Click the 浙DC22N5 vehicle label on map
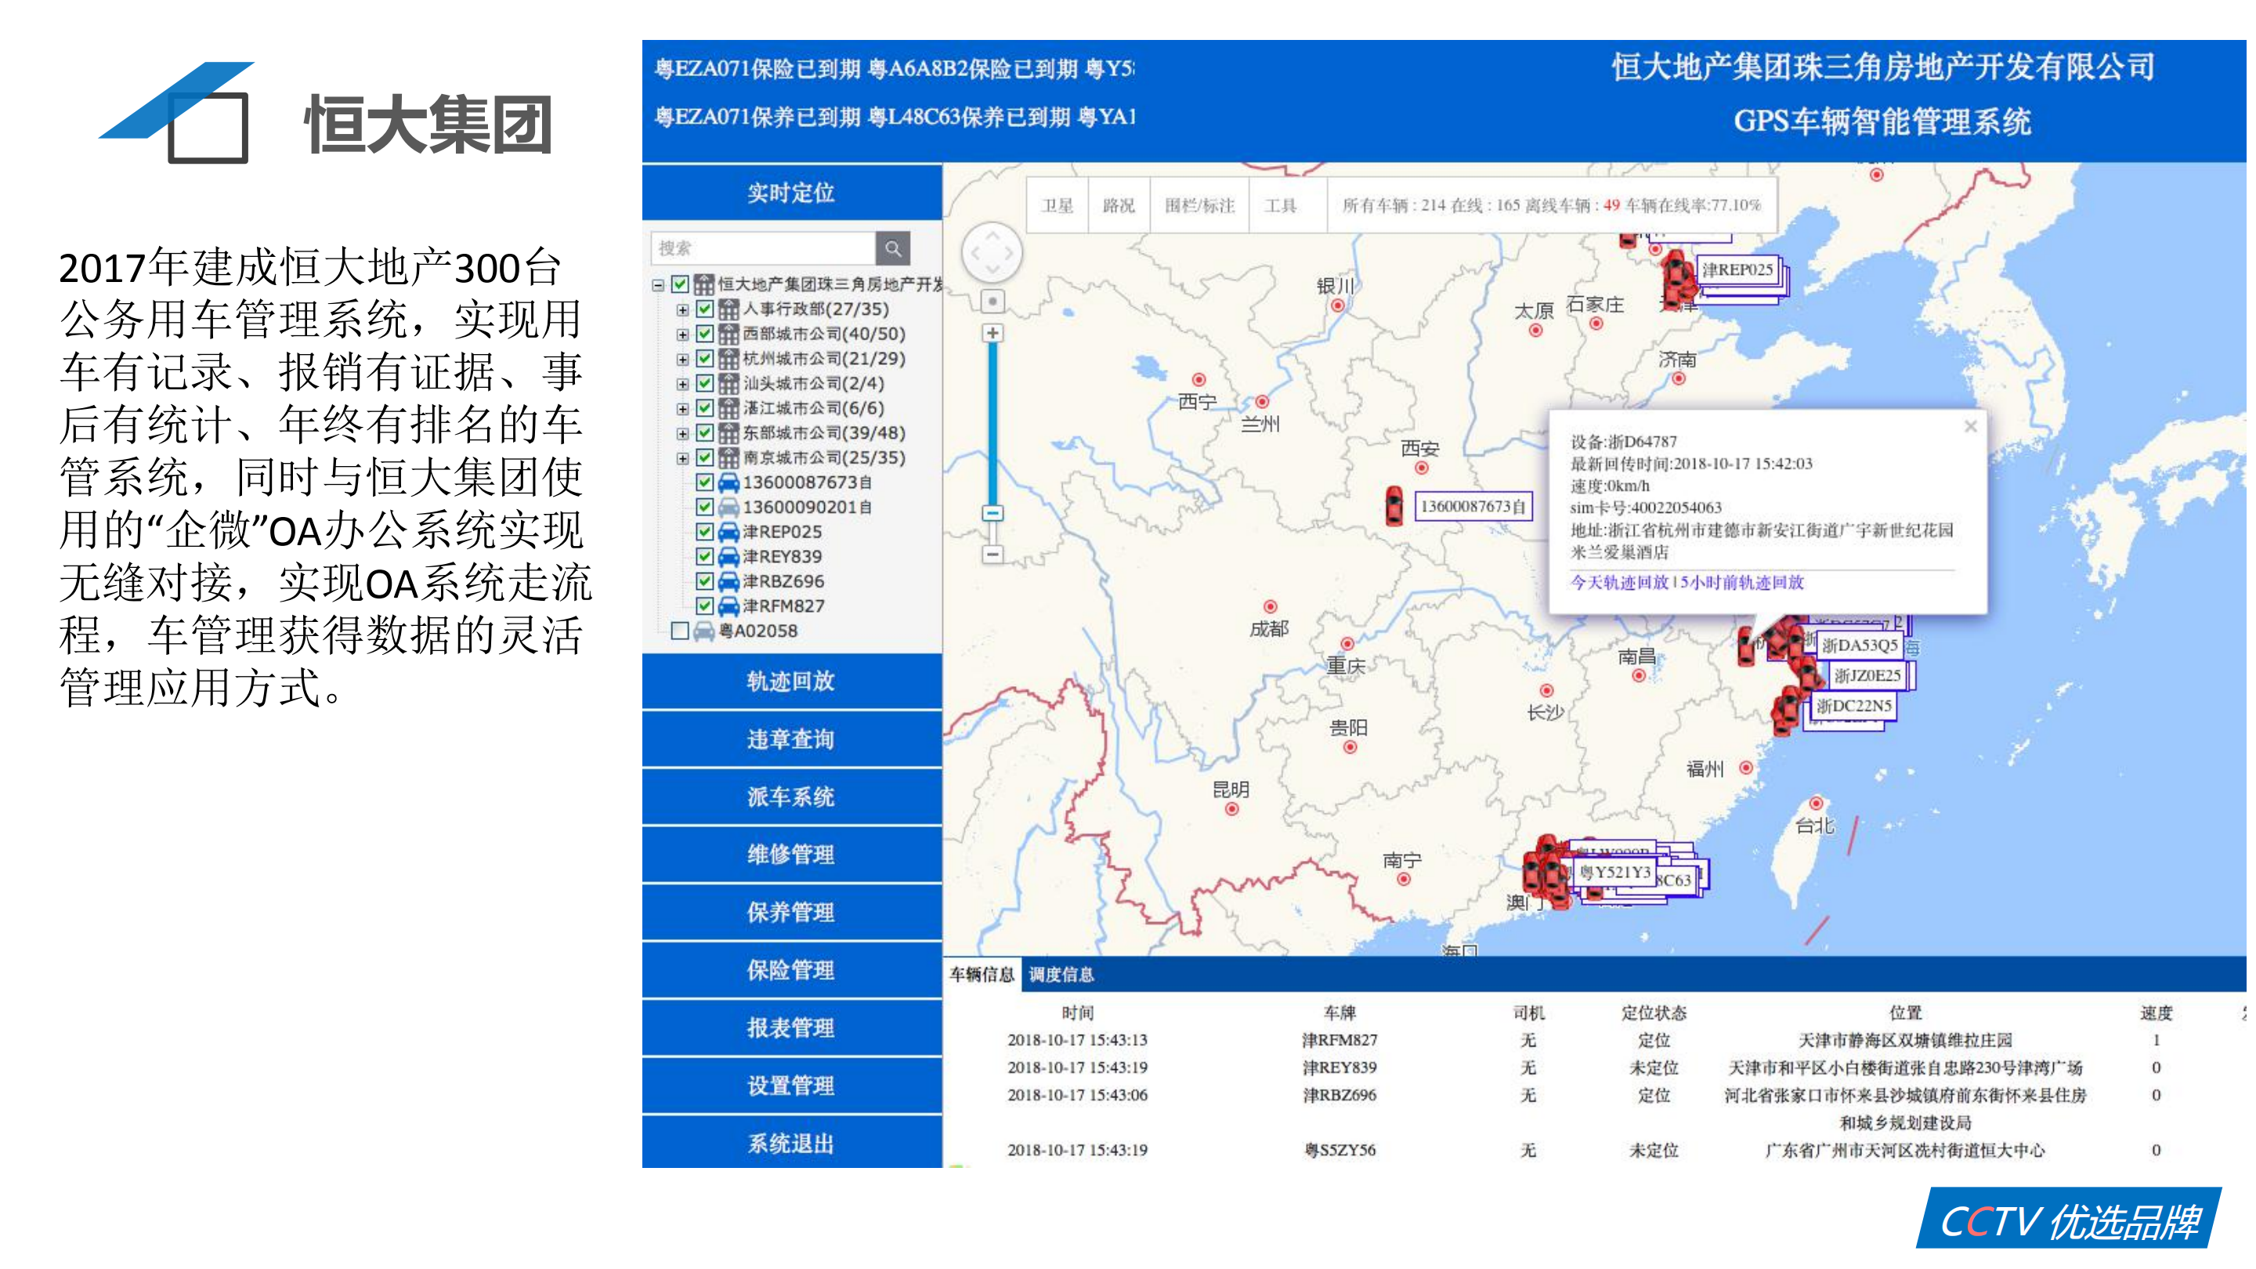Screen dimensions: 2256x1269 (x=1854, y=706)
